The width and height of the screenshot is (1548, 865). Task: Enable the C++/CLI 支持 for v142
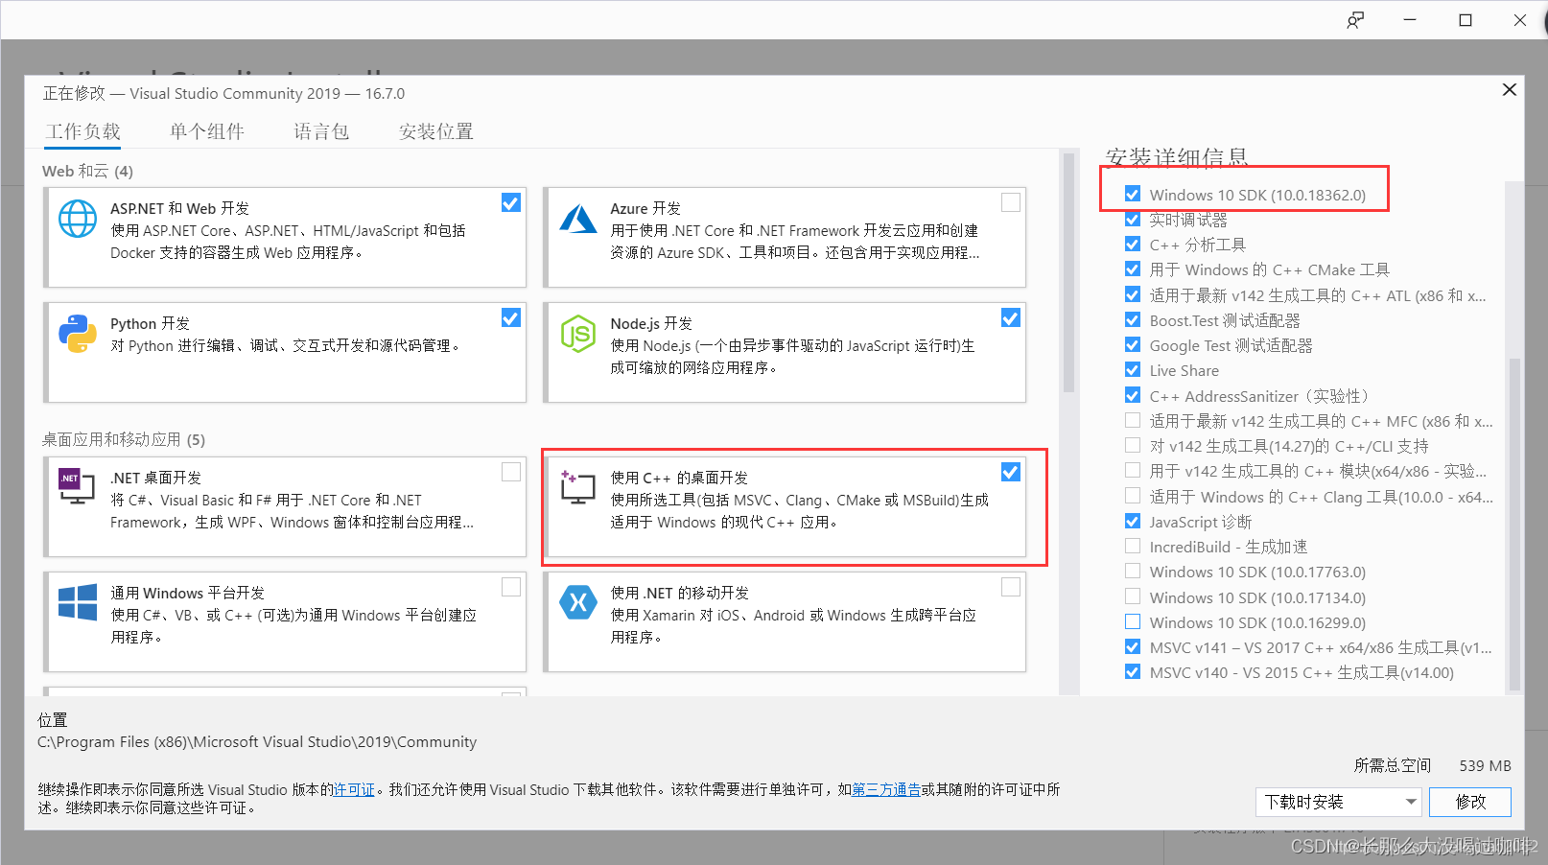coord(1133,445)
